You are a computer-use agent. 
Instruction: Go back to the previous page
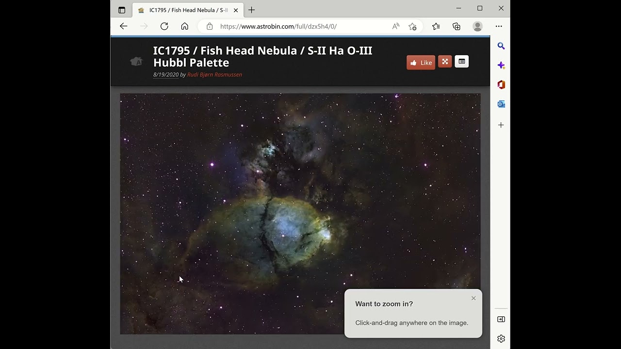point(124,26)
